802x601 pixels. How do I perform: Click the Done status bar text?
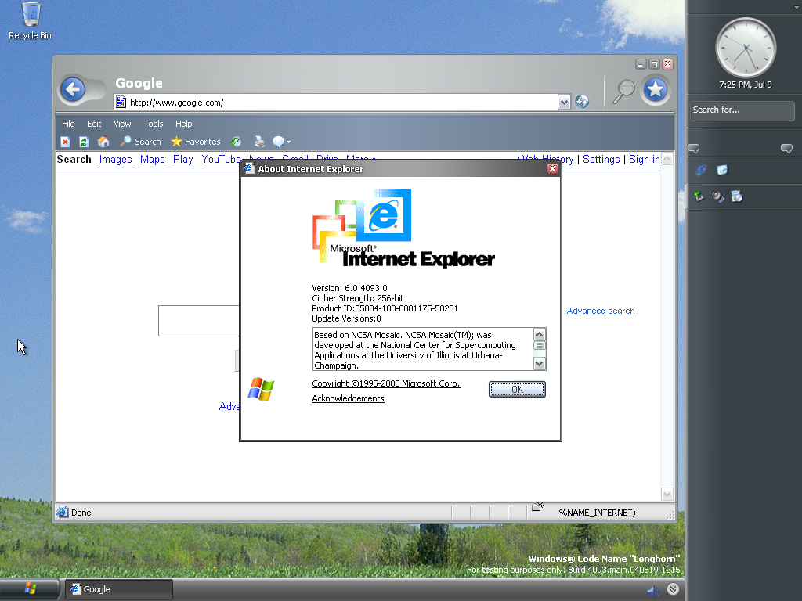[x=81, y=513]
